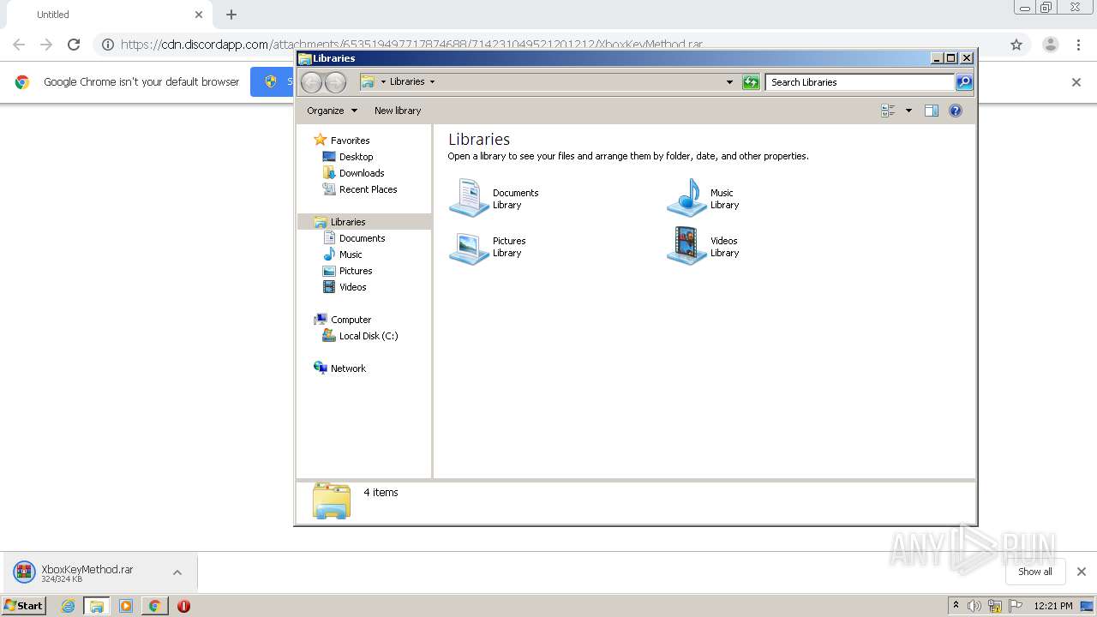Click Show all downloads button

point(1034,572)
